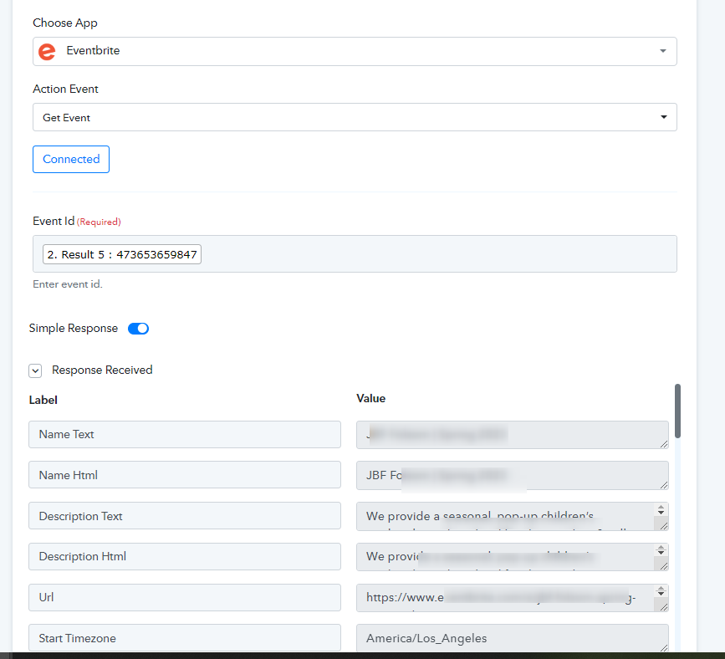
Task: Click the Action Event heading
Action: [x=66, y=89]
